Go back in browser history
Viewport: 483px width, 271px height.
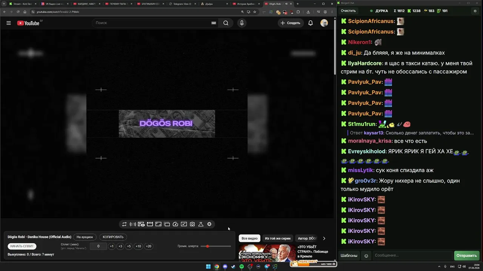(5, 12)
